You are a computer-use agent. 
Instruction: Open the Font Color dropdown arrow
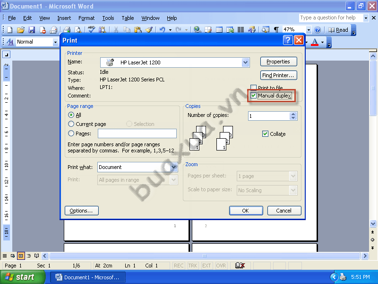click(322, 42)
